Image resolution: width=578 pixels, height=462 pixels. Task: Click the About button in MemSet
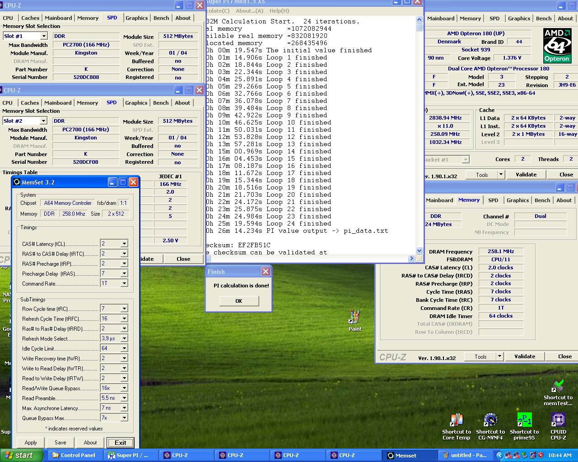[x=90, y=443]
